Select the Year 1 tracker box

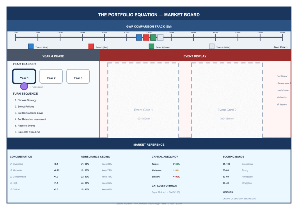[x=24, y=77]
